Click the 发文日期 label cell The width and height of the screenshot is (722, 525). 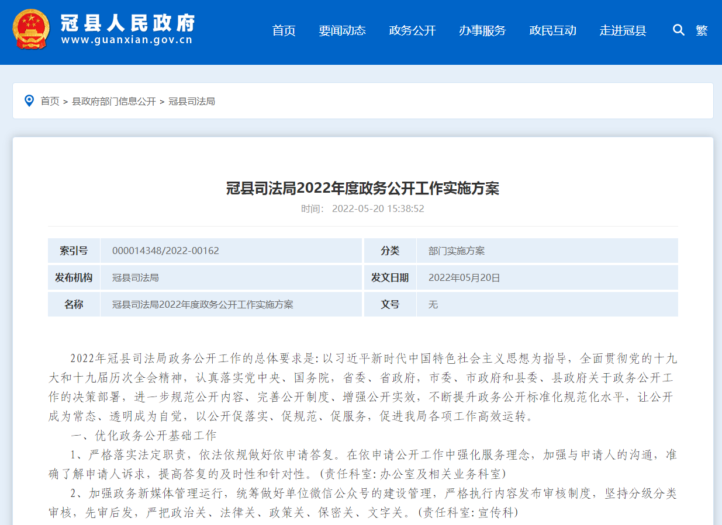tap(390, 277)
